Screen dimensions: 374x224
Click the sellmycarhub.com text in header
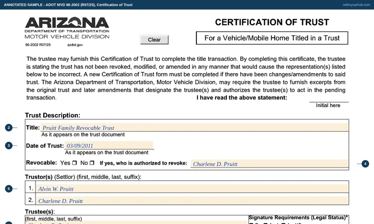(x=356, y=5)
